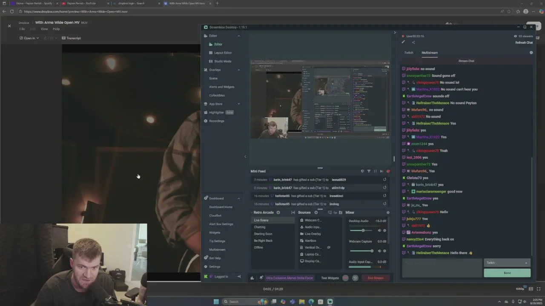545x306 pixels.
Task: Add a new scene with plus icon
Action: pyautogui.click(x=278, y=212)
